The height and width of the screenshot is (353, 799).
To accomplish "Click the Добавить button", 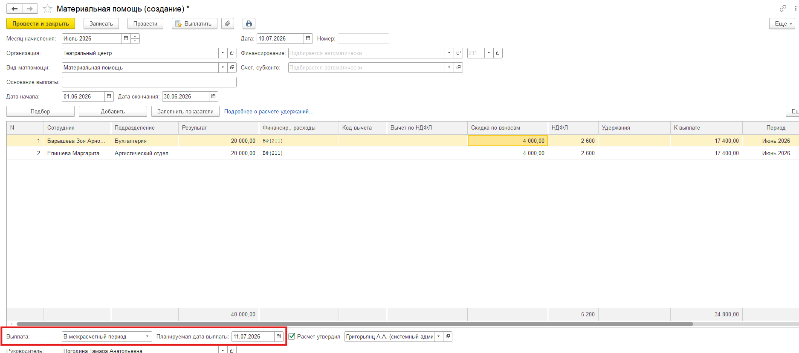I will click(x=113, y=111).
